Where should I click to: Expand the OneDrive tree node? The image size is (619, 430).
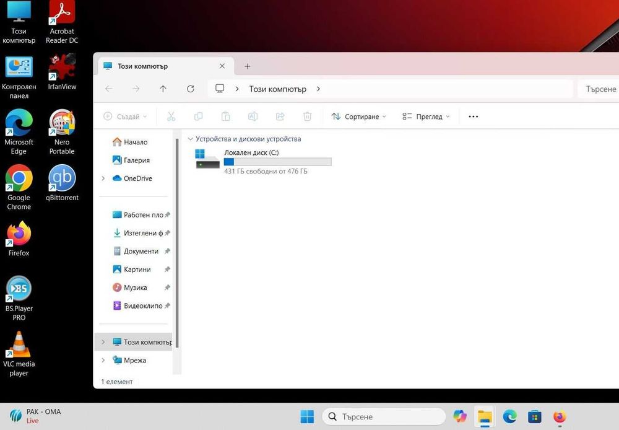(x=103, y=178)
